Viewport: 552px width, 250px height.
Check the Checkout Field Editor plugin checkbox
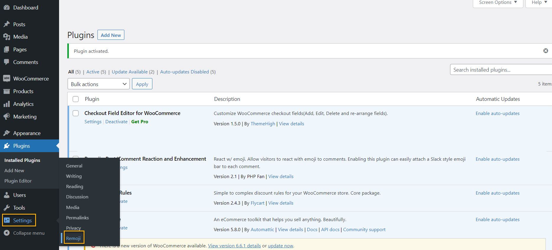pos(76,113)
